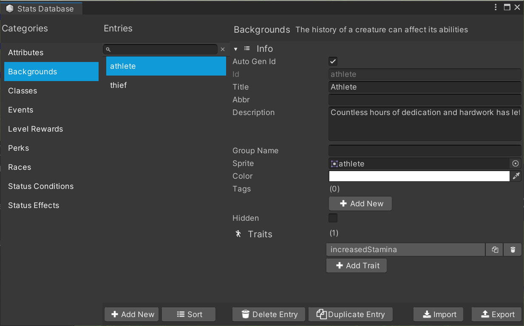
Task: Click into the Abbr text field
Action: [x=425, y=100]
